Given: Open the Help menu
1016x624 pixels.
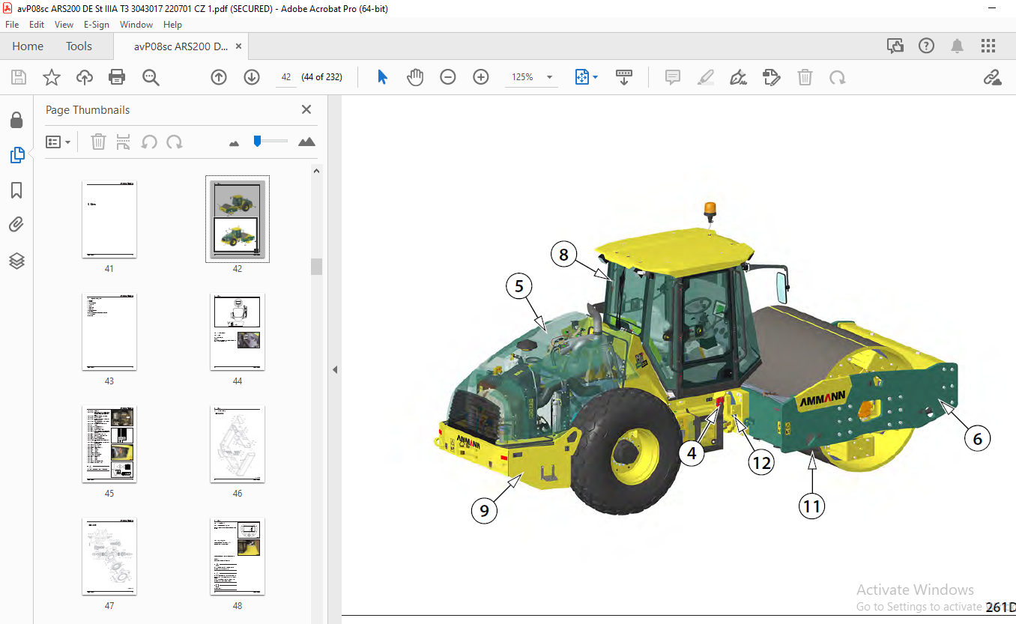Looking at the screenshot, I should click(x=172, y=25).
